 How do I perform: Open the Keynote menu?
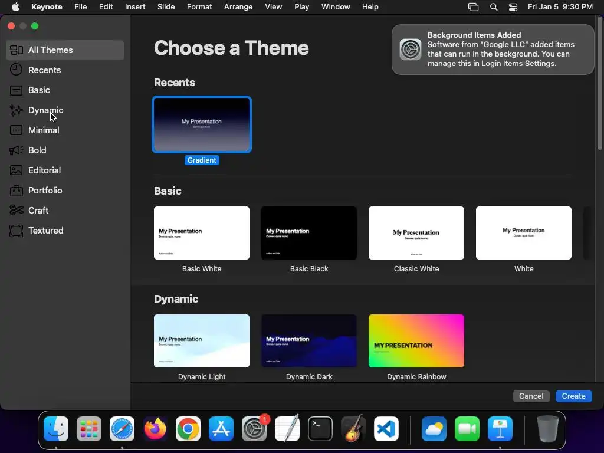coord(47,7)
